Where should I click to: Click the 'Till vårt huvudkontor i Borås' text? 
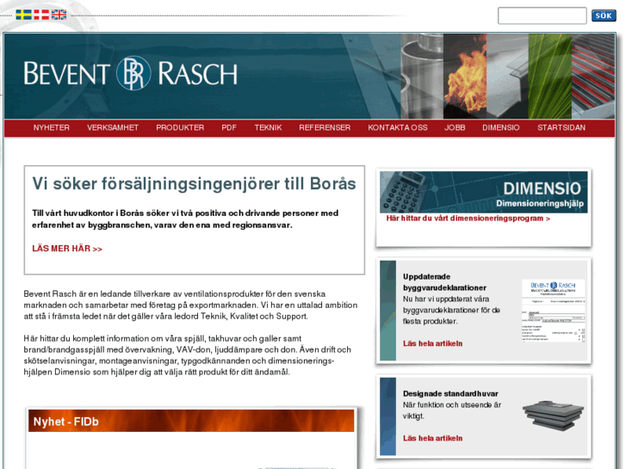(x=185, y=219)
